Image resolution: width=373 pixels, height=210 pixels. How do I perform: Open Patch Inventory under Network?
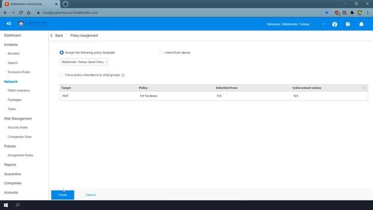(x=19, y=90)
